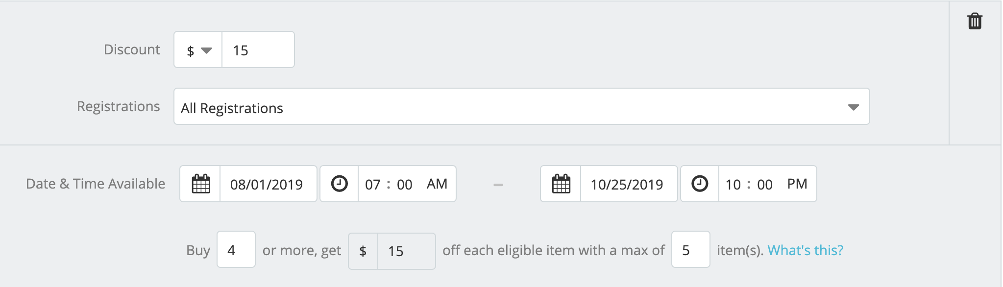Click the discount amount field showing 15
This screenshot has height=287, width=1003.
258,50
